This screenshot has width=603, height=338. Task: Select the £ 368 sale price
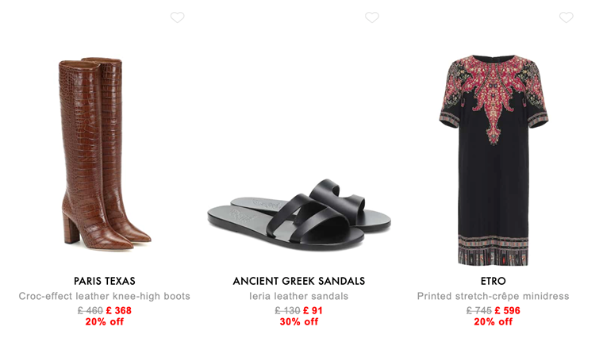pyautogui.click(x=119, y=310)
